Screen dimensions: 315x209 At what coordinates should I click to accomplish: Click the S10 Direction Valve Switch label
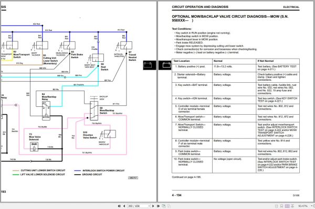90,135
